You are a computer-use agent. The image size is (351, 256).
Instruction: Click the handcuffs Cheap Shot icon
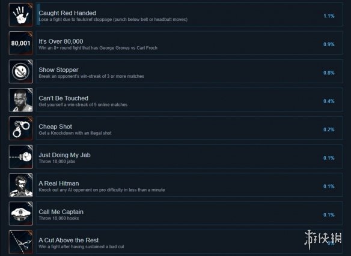coord(21,128)
